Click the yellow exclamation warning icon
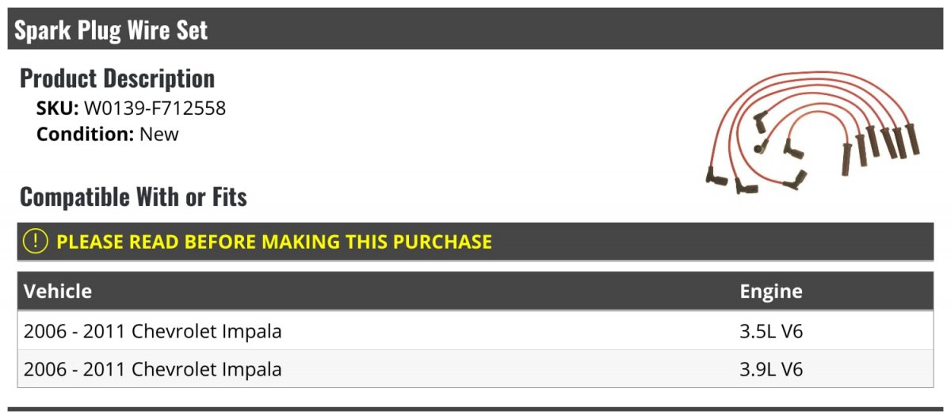 (36, 242)
